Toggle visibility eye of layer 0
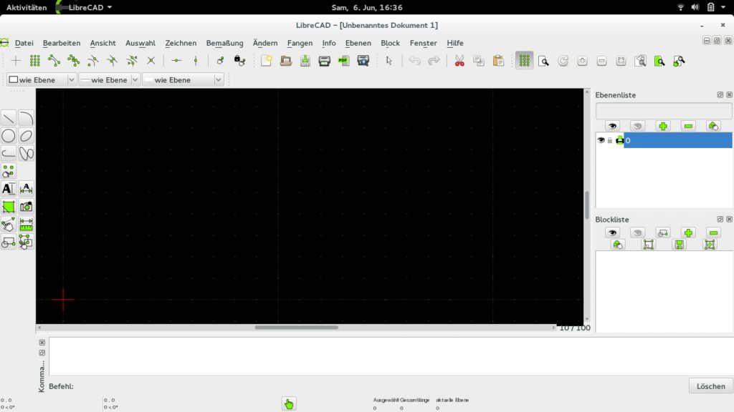734x412 pixels. point(601,140)
